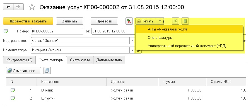Sort by the Контрагент column header
251x107 pixels.
(x=71, y=82)
